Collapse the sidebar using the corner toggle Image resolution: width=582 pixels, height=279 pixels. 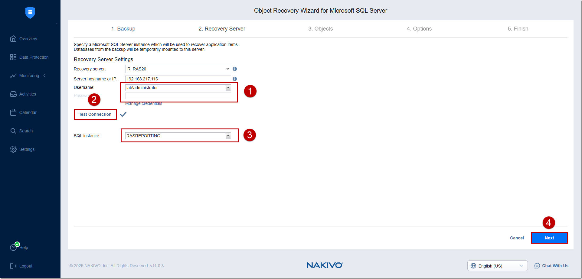(56, 24)
